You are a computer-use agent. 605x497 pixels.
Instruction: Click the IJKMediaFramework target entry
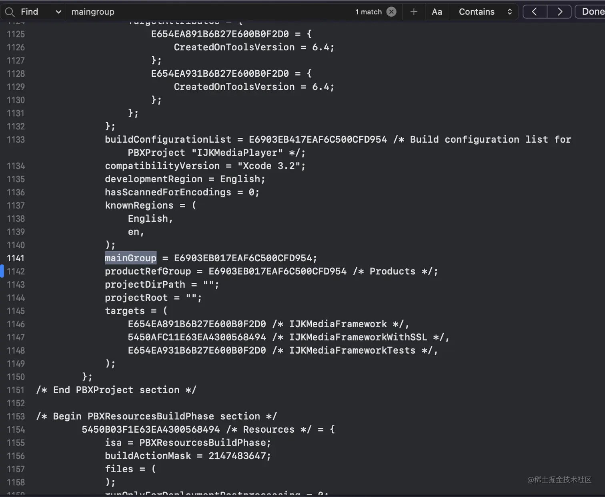[268, 324]
